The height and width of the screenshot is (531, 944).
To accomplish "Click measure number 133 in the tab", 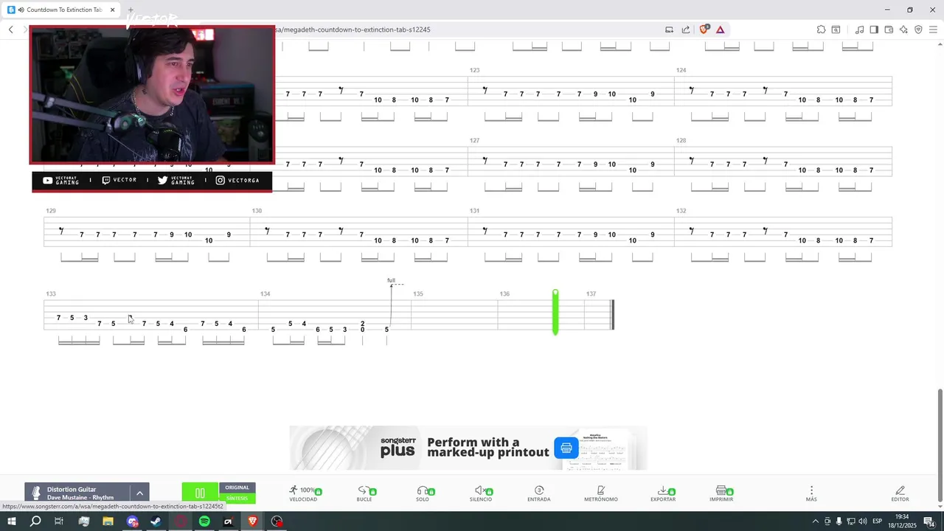I will coord(51,294).
